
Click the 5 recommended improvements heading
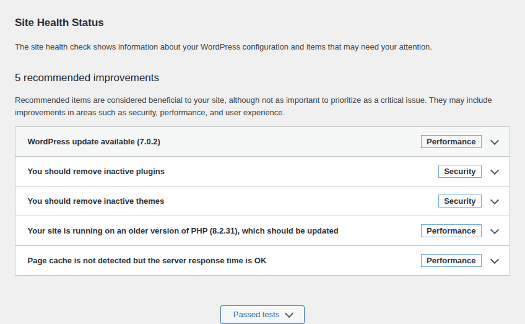(87, 77)
